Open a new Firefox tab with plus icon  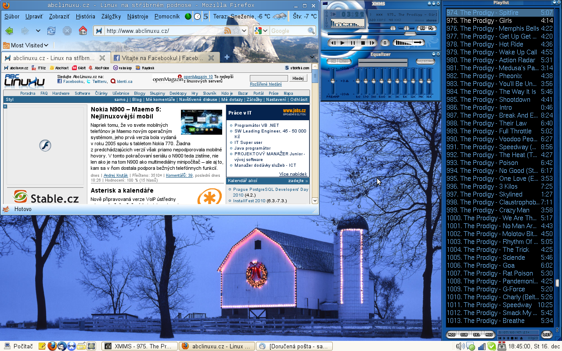pos(227,57)
